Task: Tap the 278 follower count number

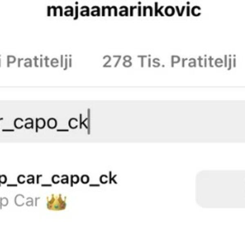Action: pyautogui.click(x=117, y=61)
